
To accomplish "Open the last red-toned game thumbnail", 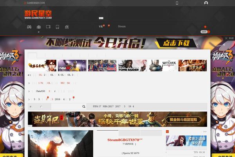I will click(193, 66).
